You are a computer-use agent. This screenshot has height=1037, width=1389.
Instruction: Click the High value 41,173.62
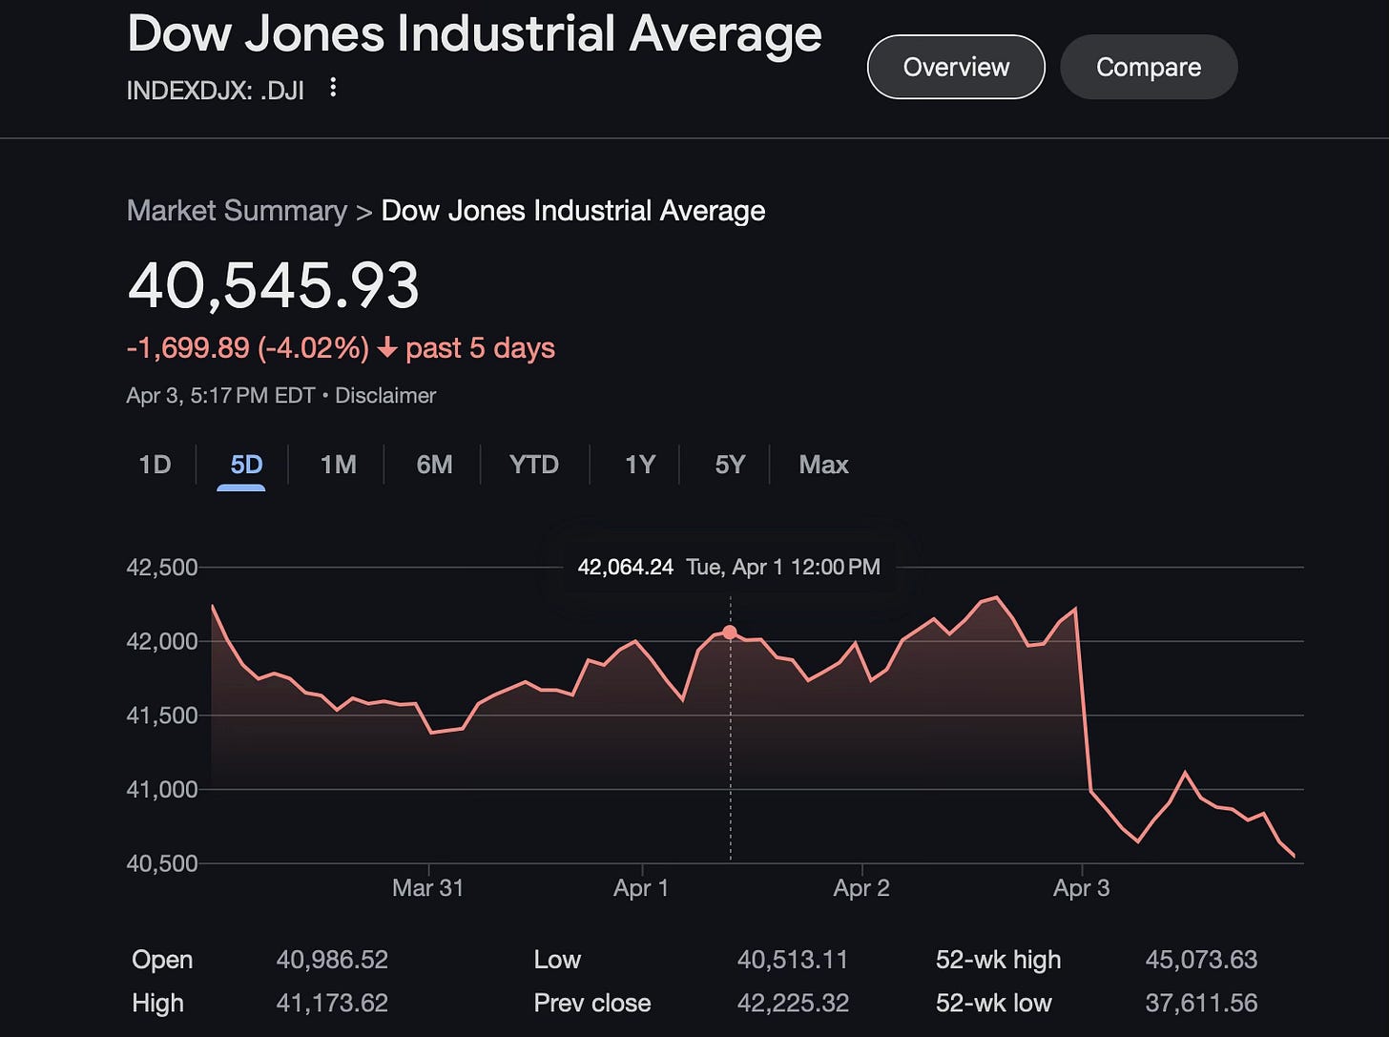(x=332, y=1004)
